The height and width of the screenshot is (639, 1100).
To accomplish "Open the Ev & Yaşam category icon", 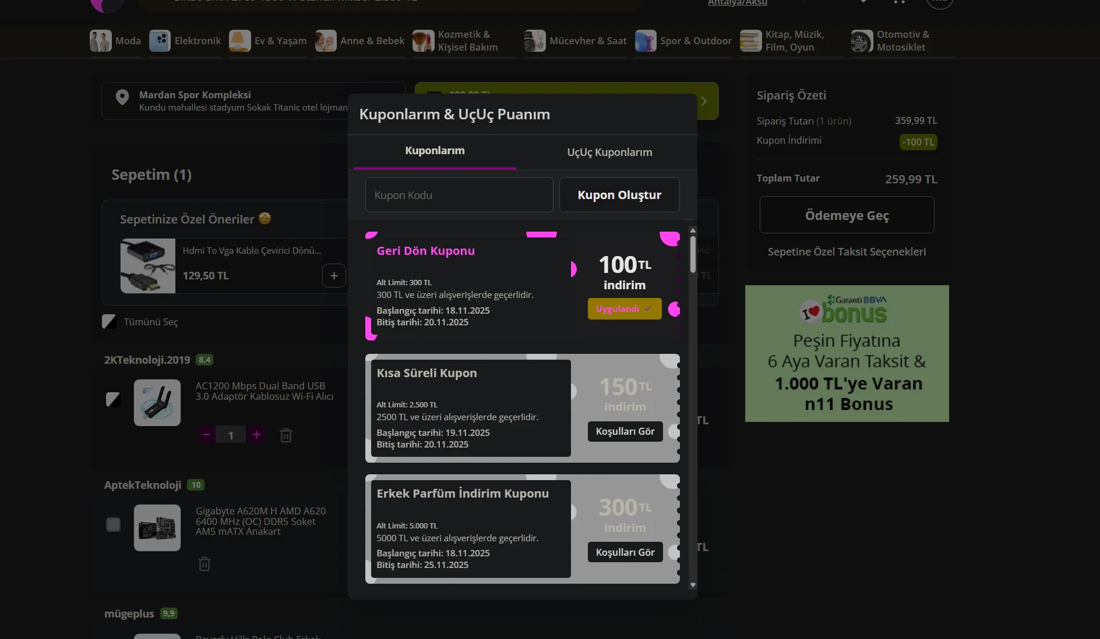I will coord(240,41).
